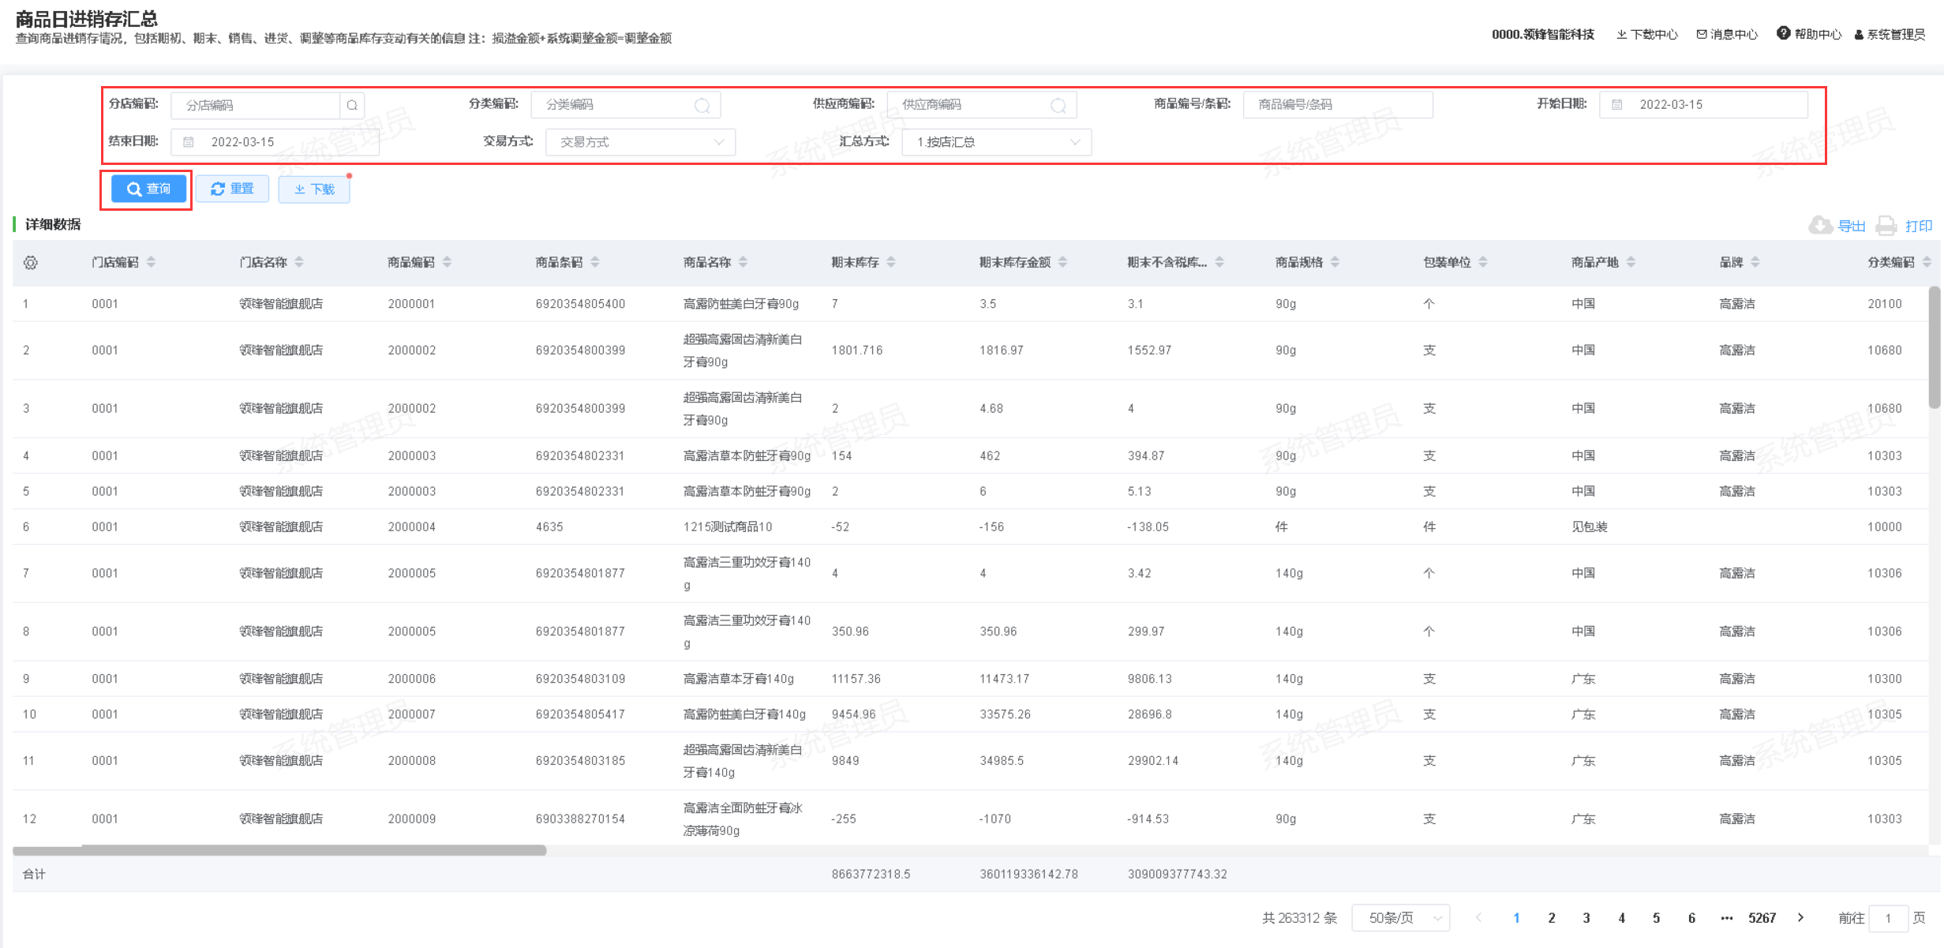Open 下载中心 in top bar
The width and height of the screenshot is (1944, 948).
point(1647,35)
